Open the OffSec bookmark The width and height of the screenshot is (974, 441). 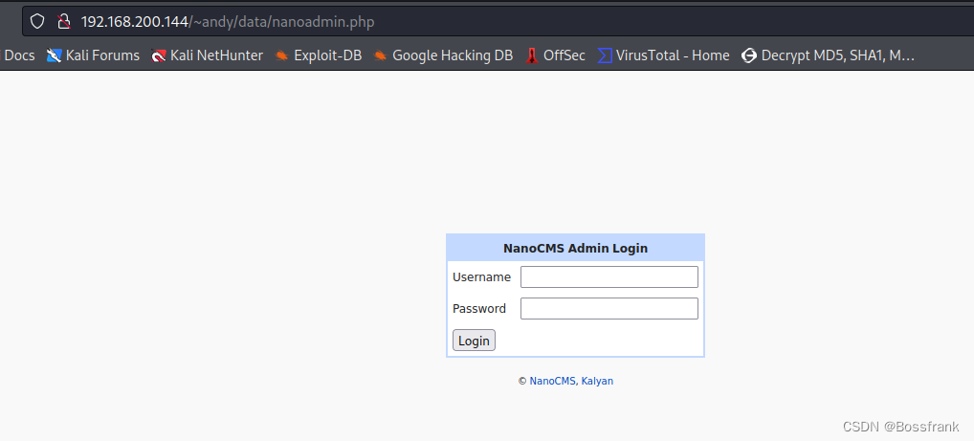pos(555,55)
